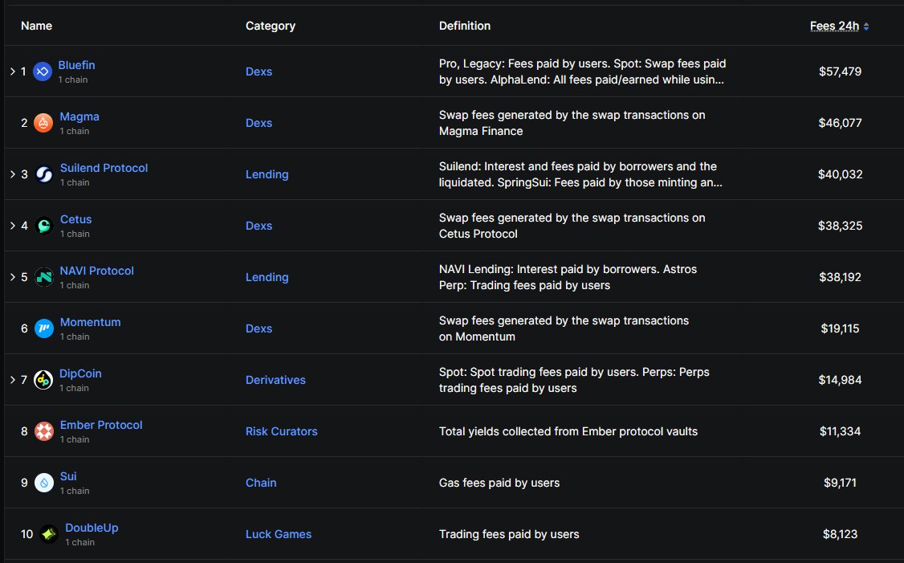Open the Chain category link
This screenshot has height=563, width=904.
(261, 482)
